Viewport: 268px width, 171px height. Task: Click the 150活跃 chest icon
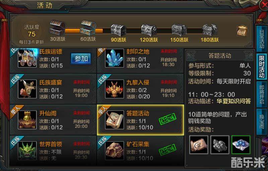tap(179, 30)
